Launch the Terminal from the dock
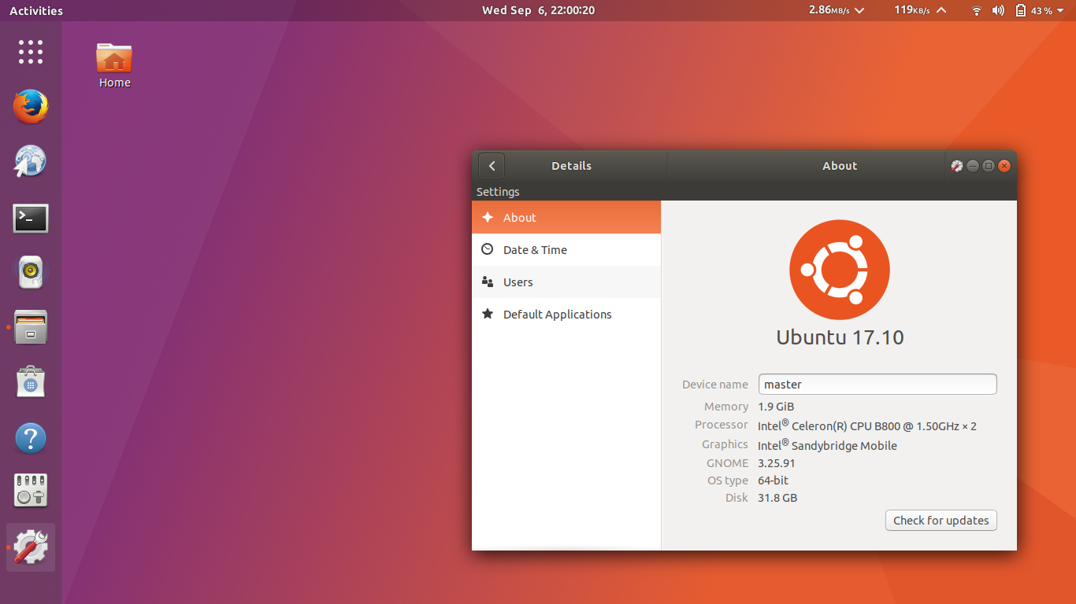This screenshot has width=1076, height=604. (x=30, y=219)
